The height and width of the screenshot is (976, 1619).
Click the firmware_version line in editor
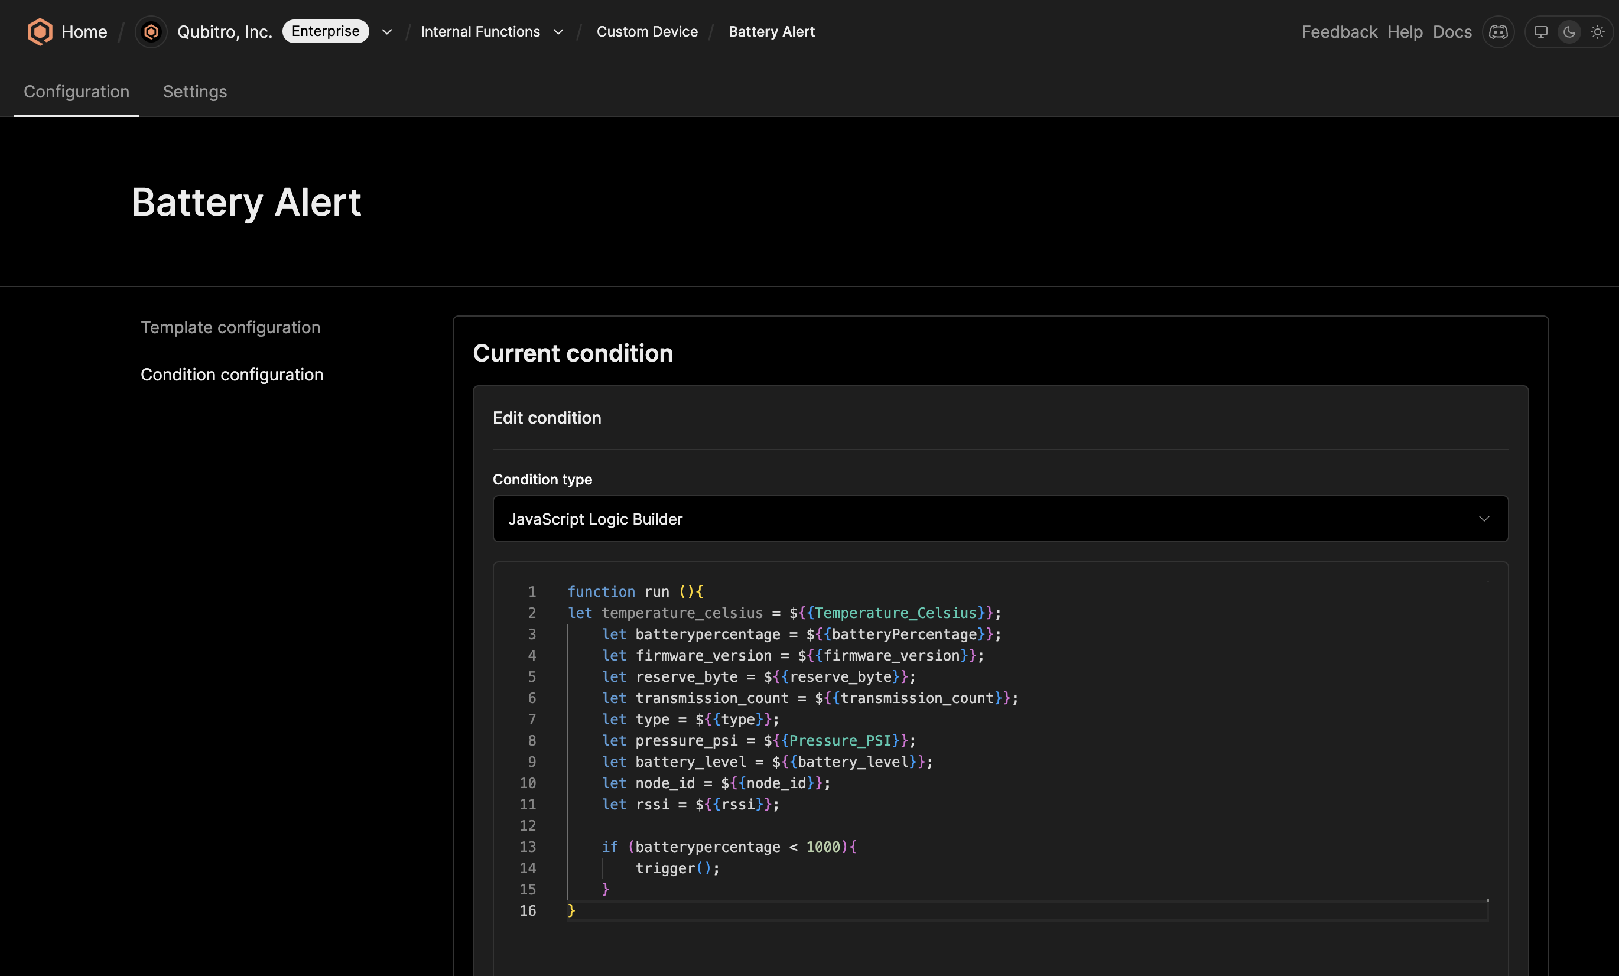793,655
